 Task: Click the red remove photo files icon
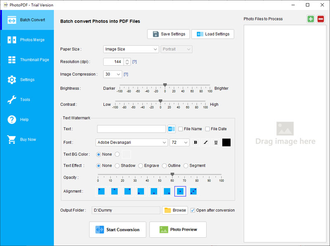[x=321, y=19]
